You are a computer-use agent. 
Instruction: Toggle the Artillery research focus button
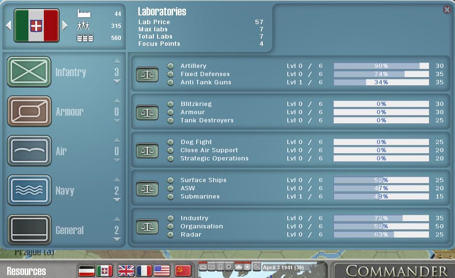170,66
